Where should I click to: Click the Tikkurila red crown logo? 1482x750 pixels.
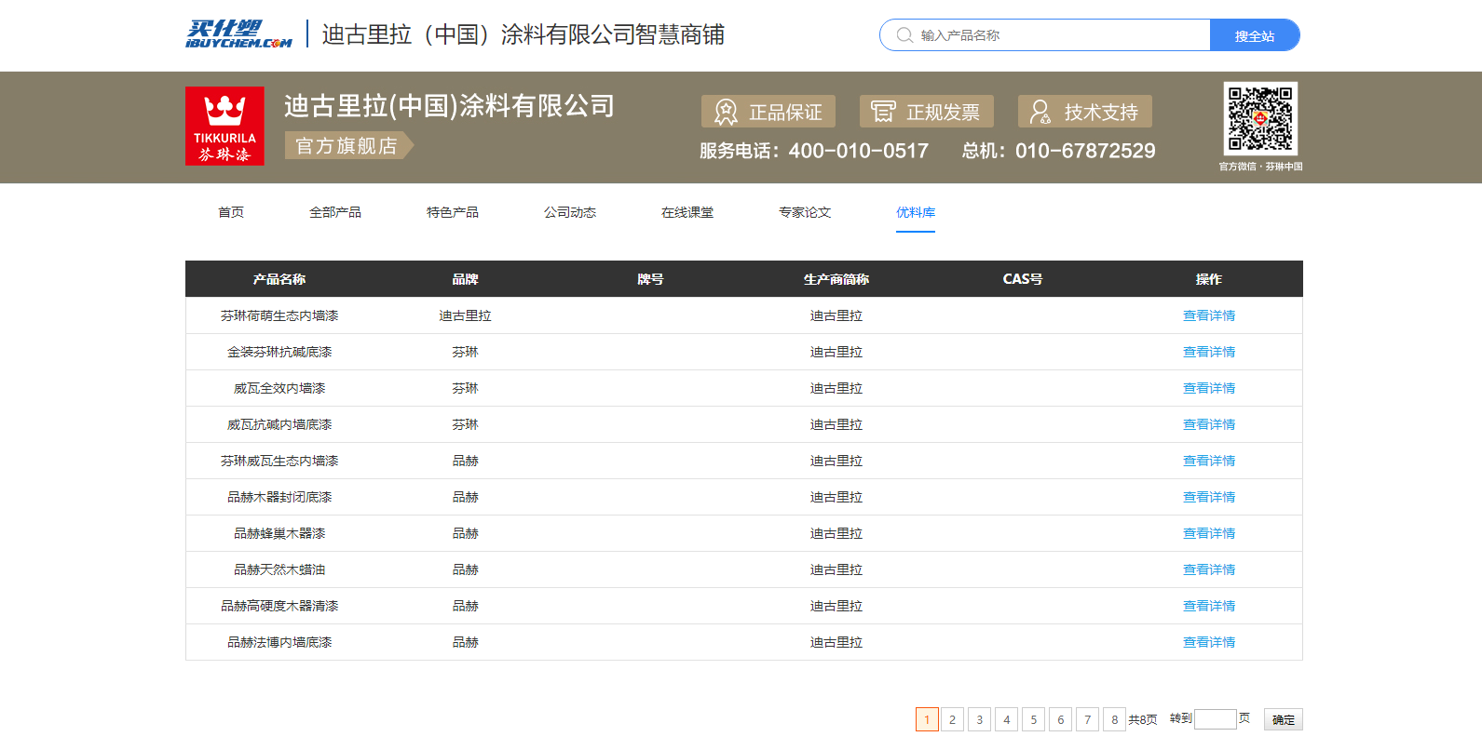(224, 127)
